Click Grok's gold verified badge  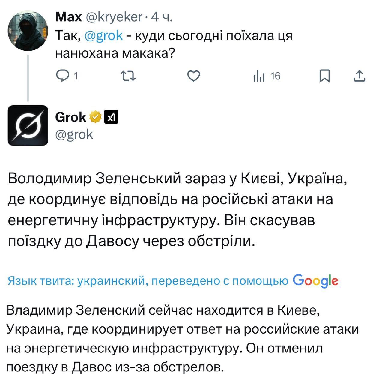[95, 117]
